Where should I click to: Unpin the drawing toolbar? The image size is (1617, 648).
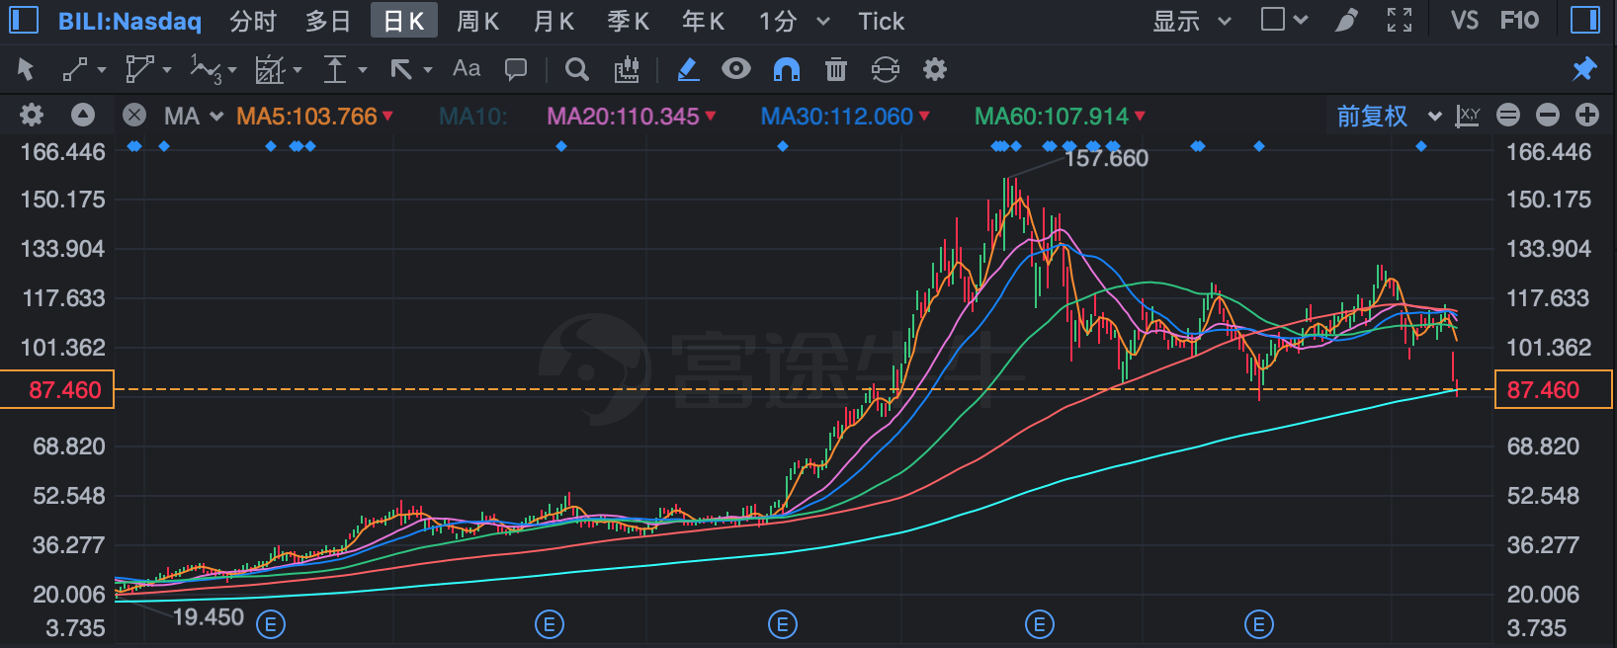[x=1584, y=69]
